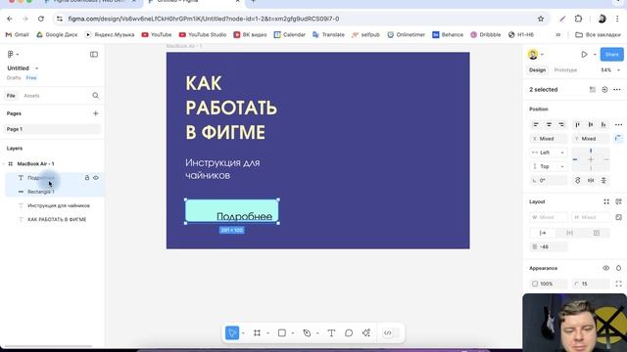This screenshot has height=352, width=627.
Task: Flip selection vertically
Action: (603, 180)
